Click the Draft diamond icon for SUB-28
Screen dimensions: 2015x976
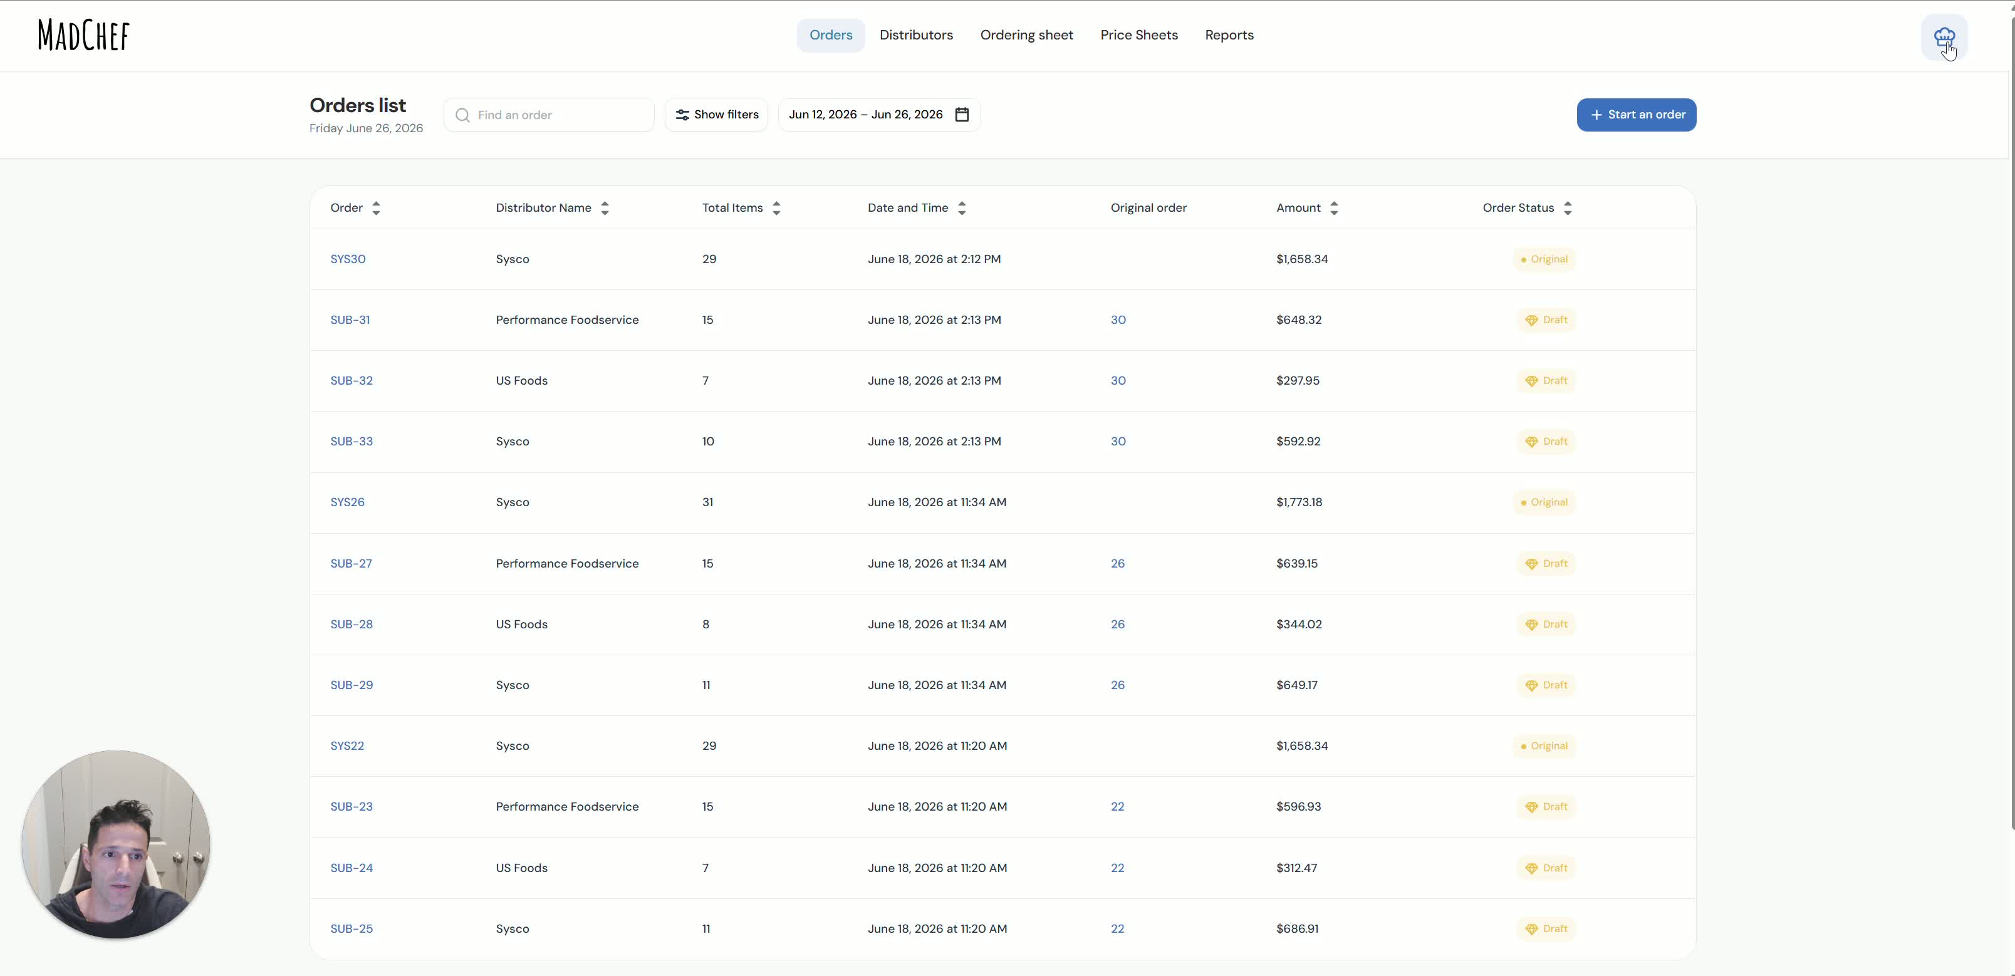pyautogui.click(x=1531, y=626)
